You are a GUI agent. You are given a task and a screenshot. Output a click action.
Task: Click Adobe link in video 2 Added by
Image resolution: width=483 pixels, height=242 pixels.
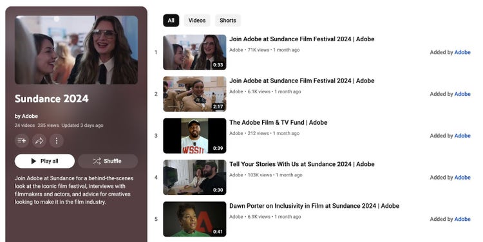[x=462, y=94]
